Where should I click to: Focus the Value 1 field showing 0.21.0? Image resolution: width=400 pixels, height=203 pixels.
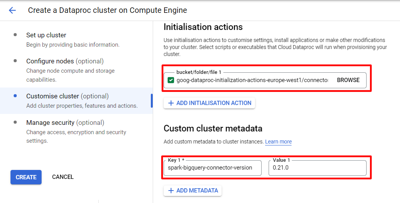[317, 168]
